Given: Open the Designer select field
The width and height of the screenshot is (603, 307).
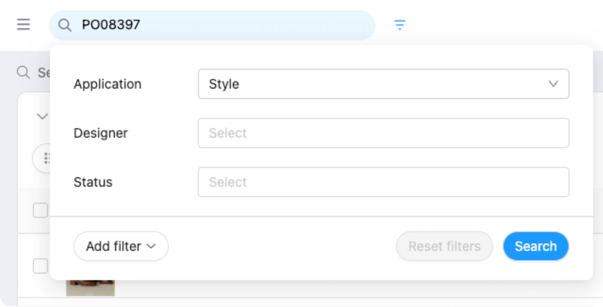Looking at the screenshot, I should point(383,133).
